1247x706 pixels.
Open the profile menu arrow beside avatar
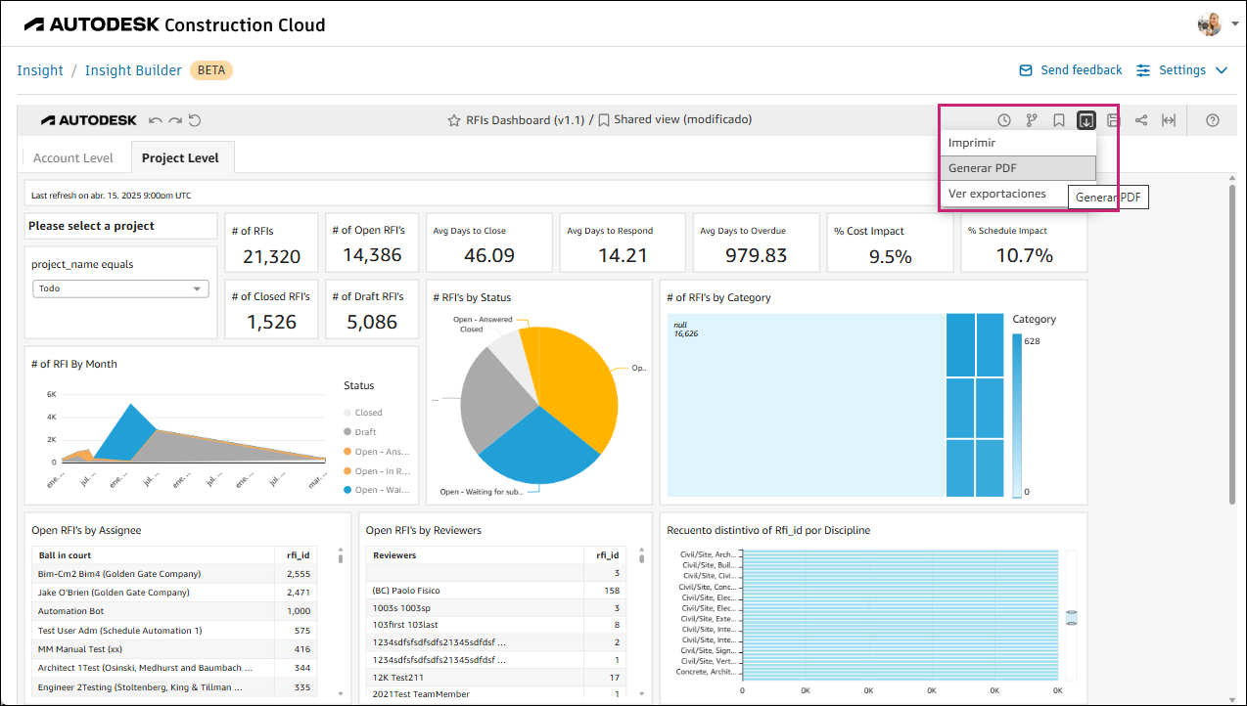1235,24
